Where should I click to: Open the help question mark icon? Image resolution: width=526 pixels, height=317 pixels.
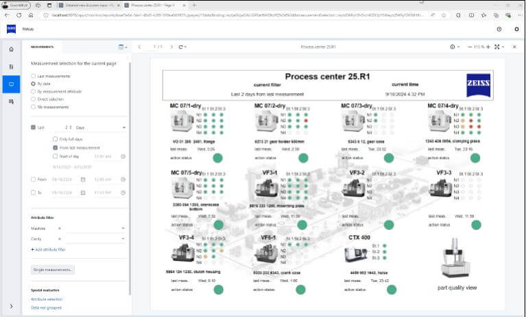[x=499, y=29]
